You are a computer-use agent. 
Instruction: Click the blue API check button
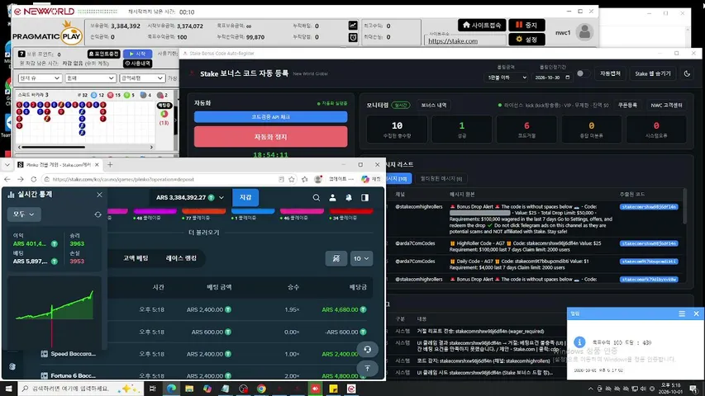(270, 116)
